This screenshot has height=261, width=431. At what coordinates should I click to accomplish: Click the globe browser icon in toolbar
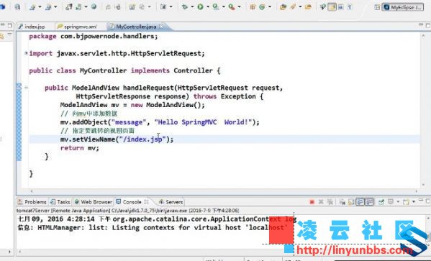tap(94, 7)
